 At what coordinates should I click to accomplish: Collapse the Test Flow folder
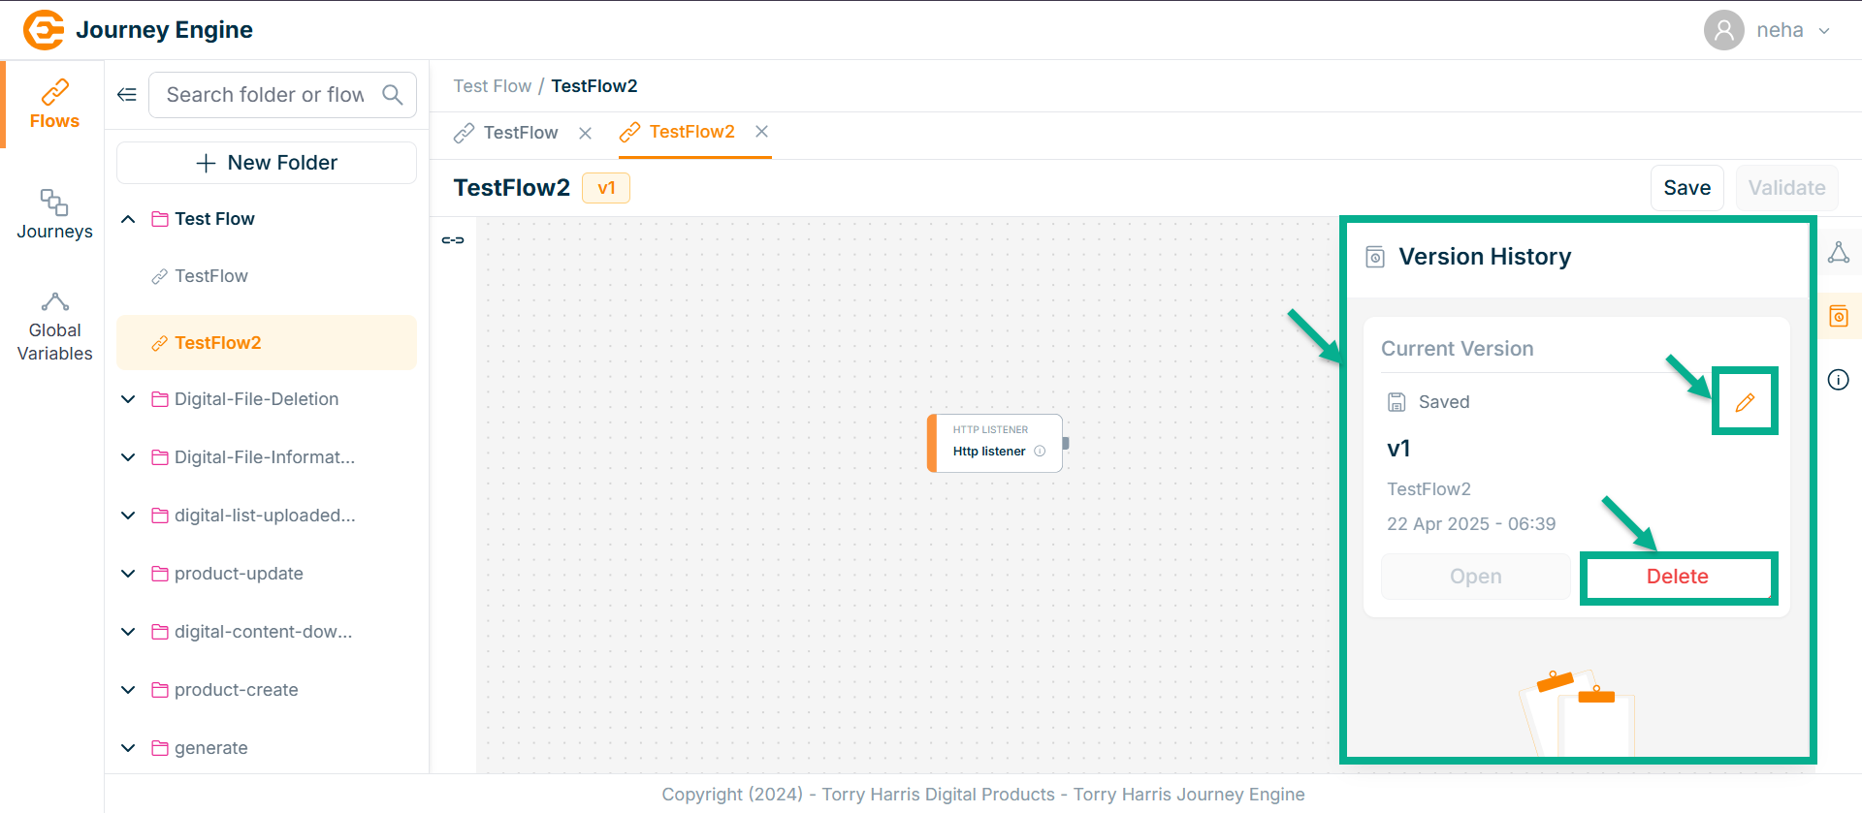point(128,219)
